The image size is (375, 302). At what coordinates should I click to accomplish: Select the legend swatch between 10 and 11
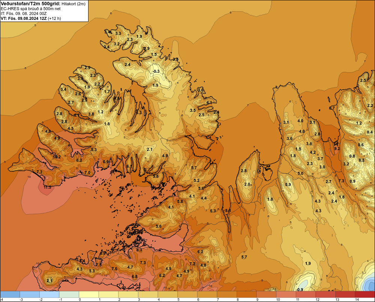(x=286, y=294)
